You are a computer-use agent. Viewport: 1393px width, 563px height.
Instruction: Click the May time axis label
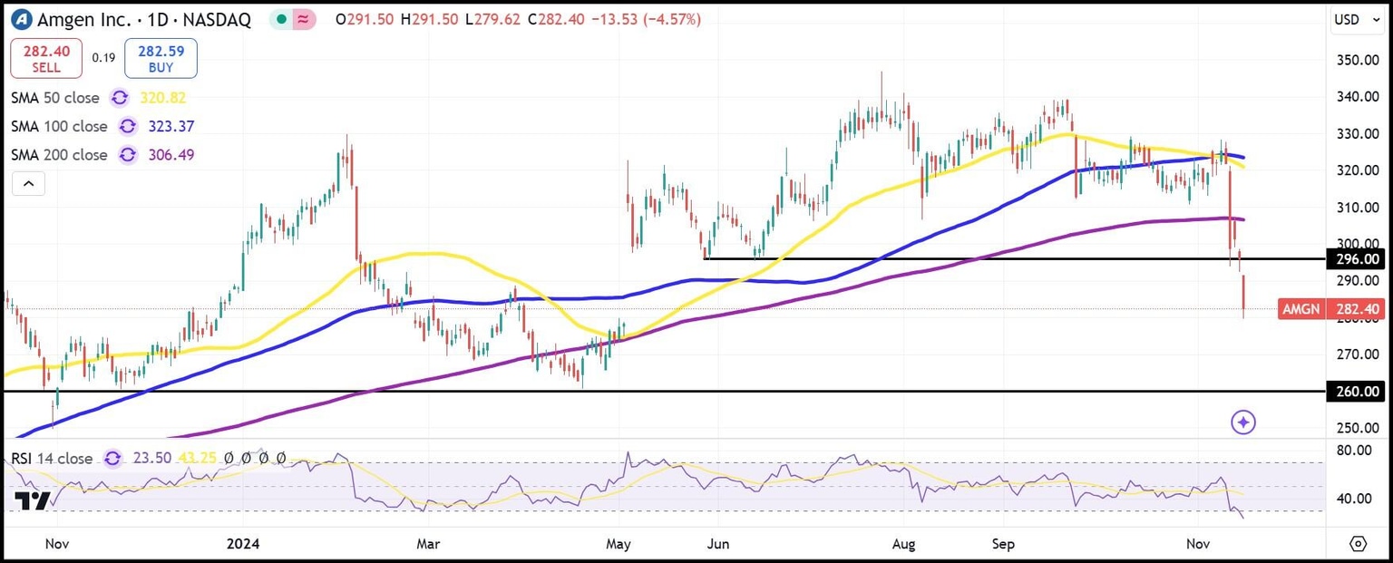pyautogui.click(x=619, y=544)
